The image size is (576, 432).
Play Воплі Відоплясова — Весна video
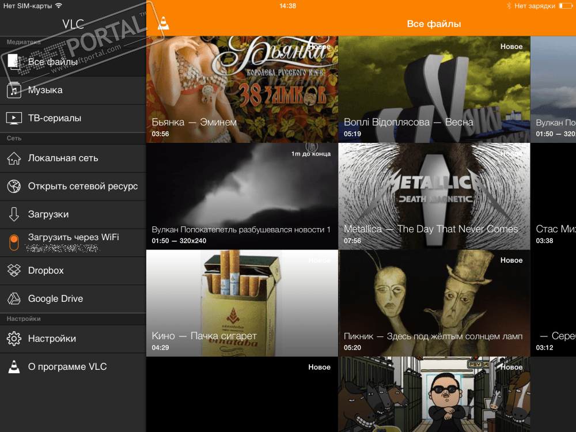(x=434, y=89)
